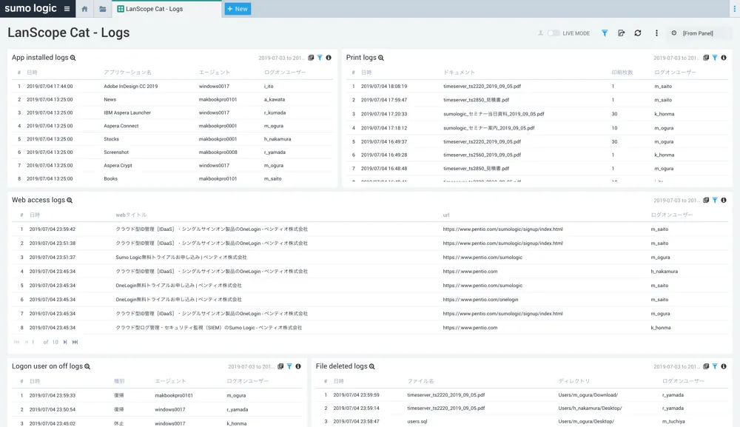Image resolution: width=740 pixels, height=427 pixels.
Task: Select Web access row 3 Sumo Logic title
Action: coord(181,257)
